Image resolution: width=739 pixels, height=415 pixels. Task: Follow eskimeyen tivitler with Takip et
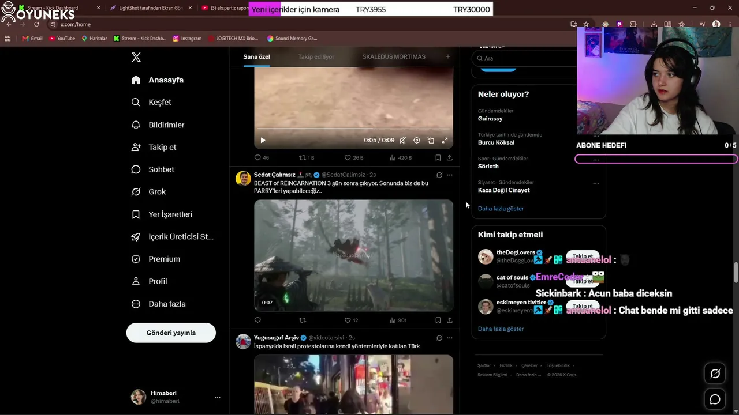583,306
